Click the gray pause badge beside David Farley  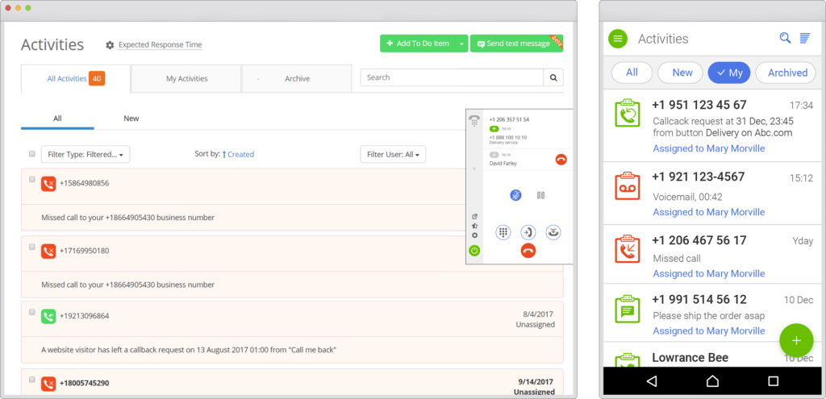(494, 155)
